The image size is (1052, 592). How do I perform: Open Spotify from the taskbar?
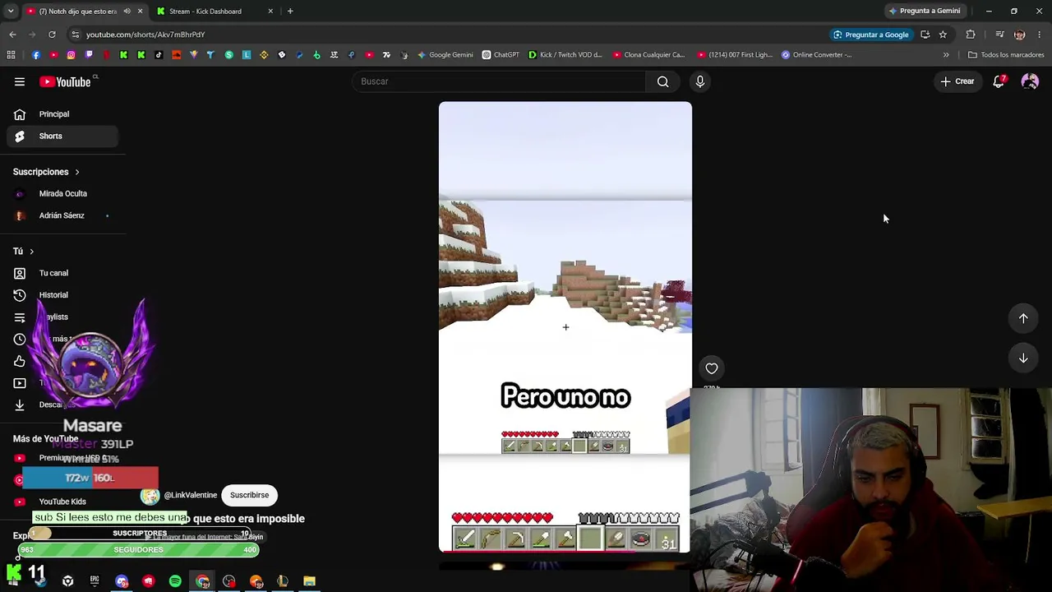tap(175, 582)
